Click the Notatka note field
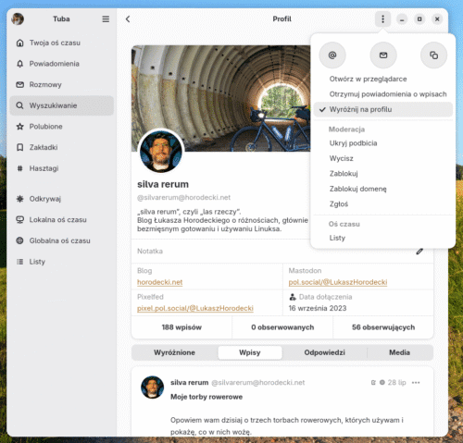 pyautogui.click(x=282, y=252)
